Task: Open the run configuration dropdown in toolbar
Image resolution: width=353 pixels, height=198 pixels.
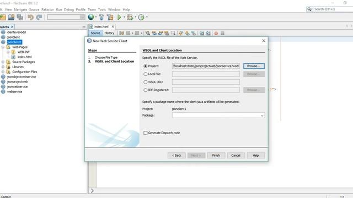Action: (x=83, y=17)
